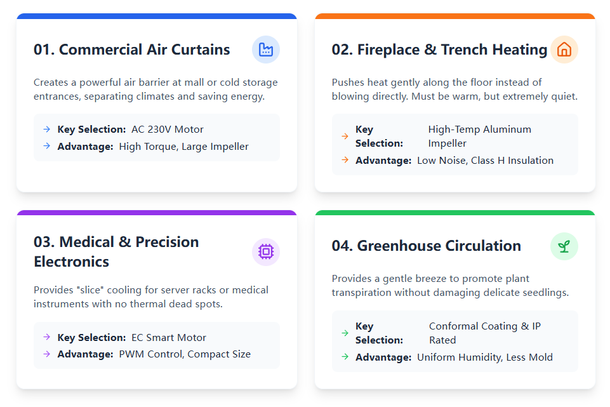
Task: Click green arrow beside Uniform Humidity advantage
Action: [345, 357]
